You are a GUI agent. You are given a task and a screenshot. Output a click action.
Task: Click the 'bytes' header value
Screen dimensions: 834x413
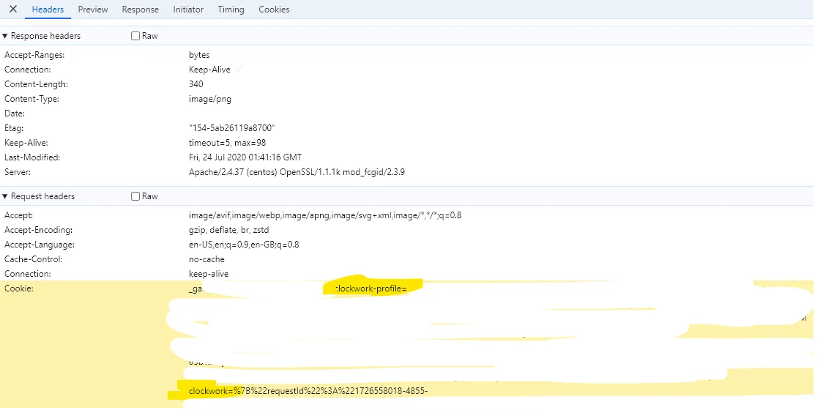pos(199,56)
